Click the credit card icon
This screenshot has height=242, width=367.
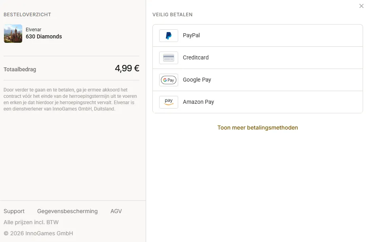pos(169,58)
